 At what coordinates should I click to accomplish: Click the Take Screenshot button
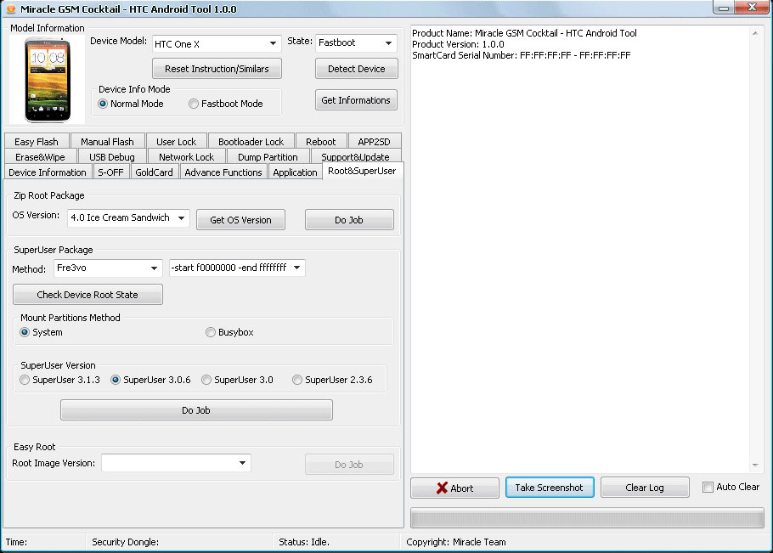click(x=550, y=487)
